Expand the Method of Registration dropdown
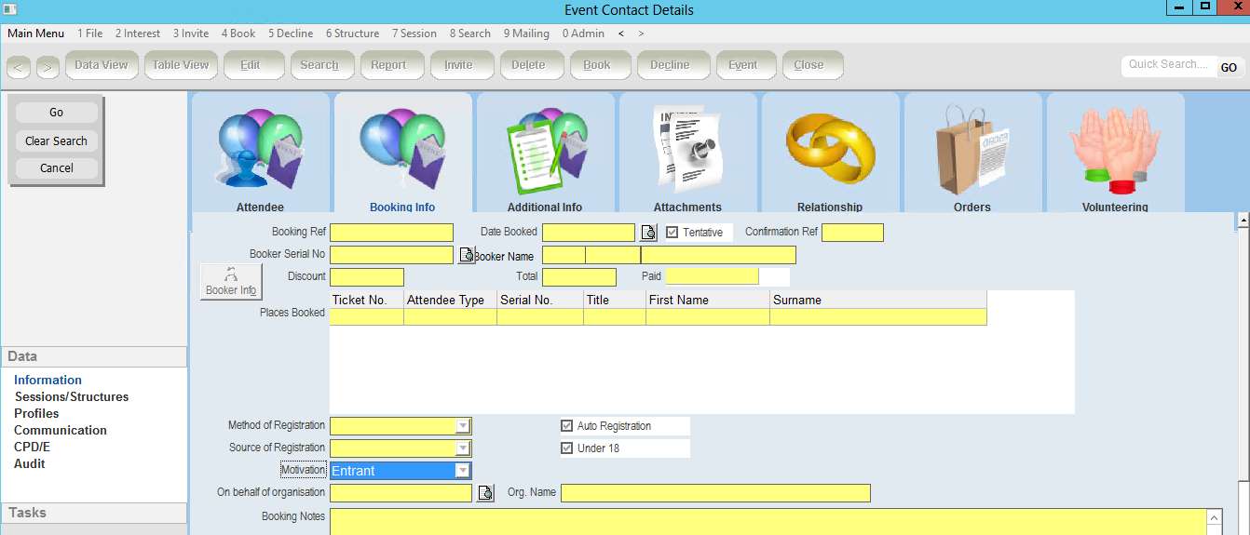The image size is (1250, 535). (463, 426)
